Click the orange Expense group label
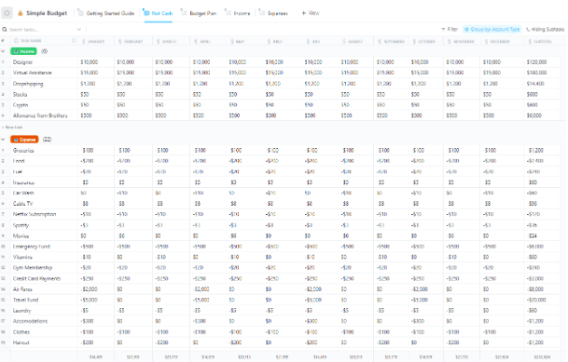Screen dimensions: 568x362 (x=24, y=140)
